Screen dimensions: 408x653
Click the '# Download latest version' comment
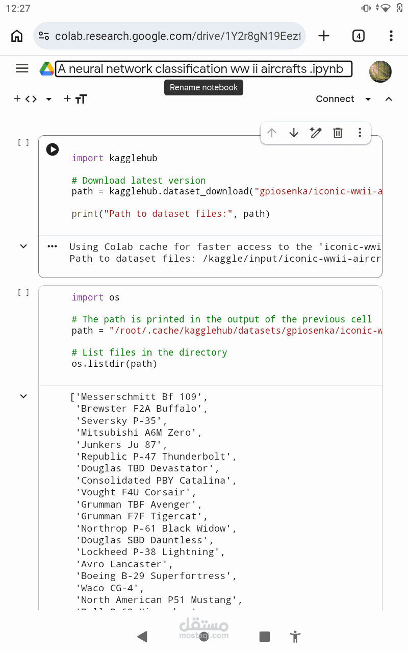point(139,180)
